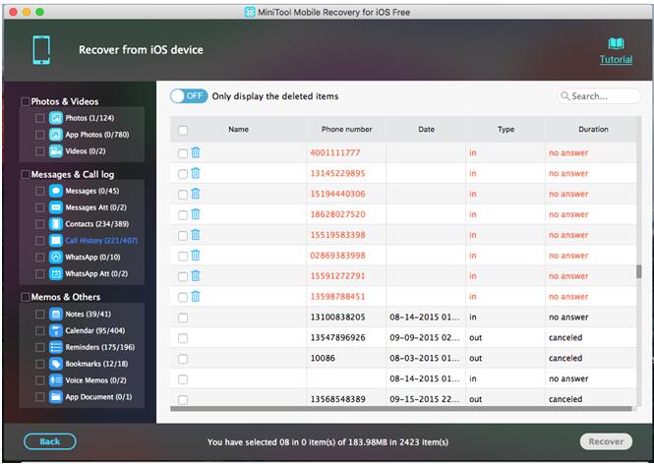This screenshot has height=464, width=654.
Task: Tick the checkbox for 4001111777 row
Action: (183, 153)
